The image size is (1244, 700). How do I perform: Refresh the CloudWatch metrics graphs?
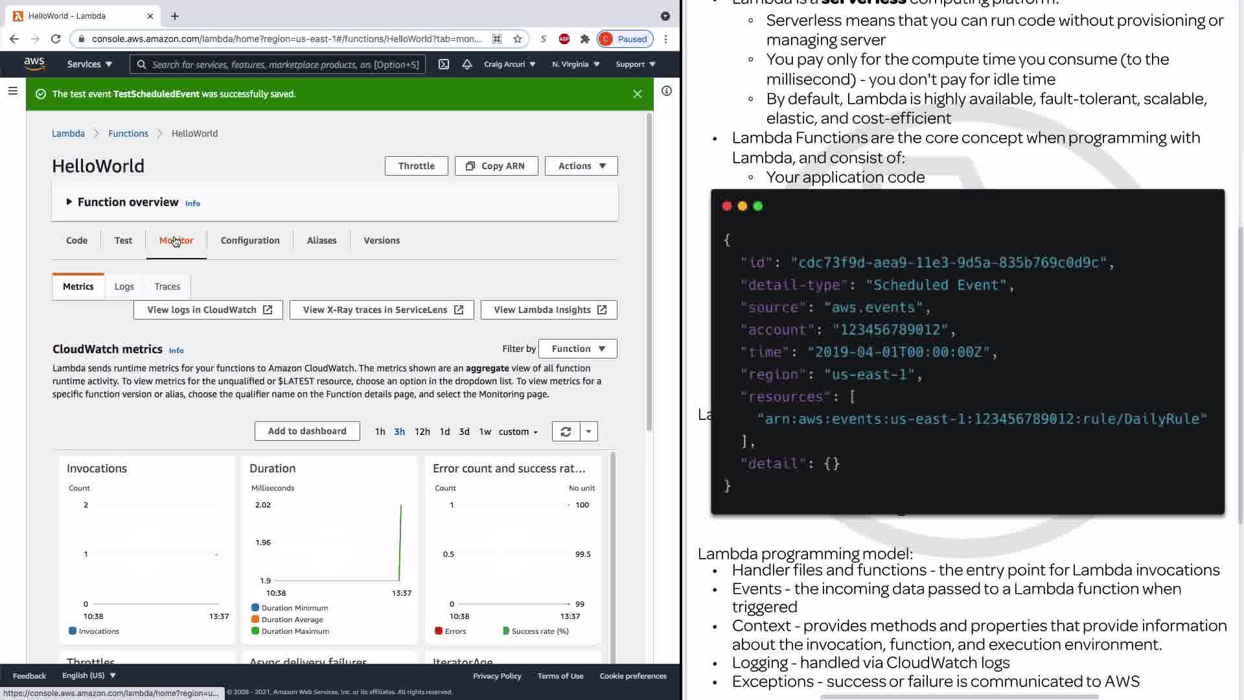click(566, 432)
